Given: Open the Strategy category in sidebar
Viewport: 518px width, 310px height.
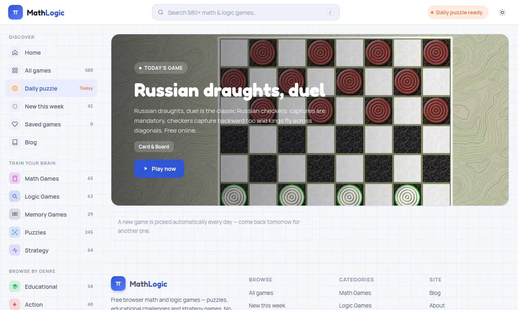Looking at the screenshot, I should point(51,250).
